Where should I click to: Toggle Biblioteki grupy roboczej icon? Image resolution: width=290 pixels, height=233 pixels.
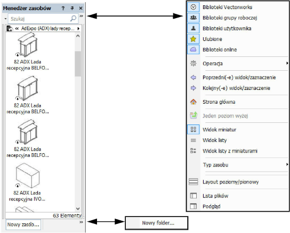pyautogui.click(x=194, y=18)
